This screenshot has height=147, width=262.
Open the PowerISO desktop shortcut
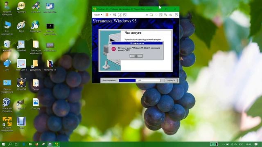[21, 7]
